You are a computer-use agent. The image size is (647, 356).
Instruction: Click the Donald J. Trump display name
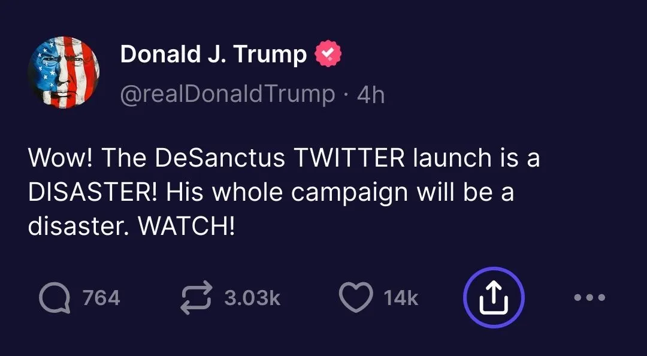tap(213, 55)
